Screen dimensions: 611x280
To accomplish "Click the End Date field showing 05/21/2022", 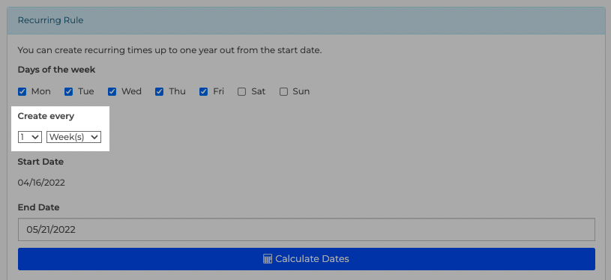I will [307, 229].
